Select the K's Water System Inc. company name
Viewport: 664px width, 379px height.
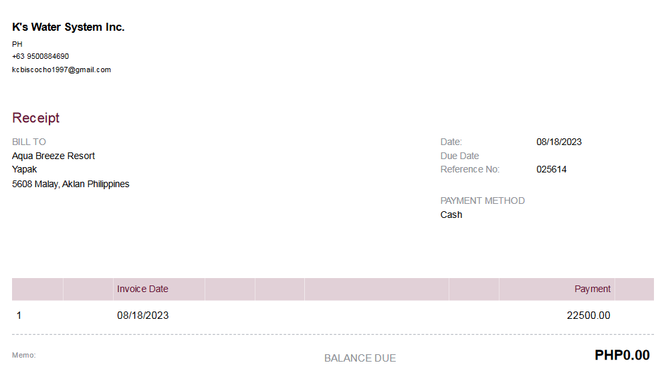tap(68, 27)
